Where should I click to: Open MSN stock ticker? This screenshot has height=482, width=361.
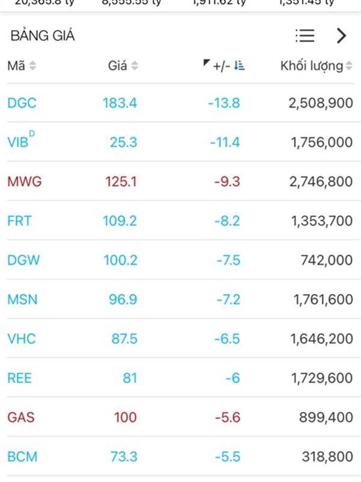(x=22, y=299)
